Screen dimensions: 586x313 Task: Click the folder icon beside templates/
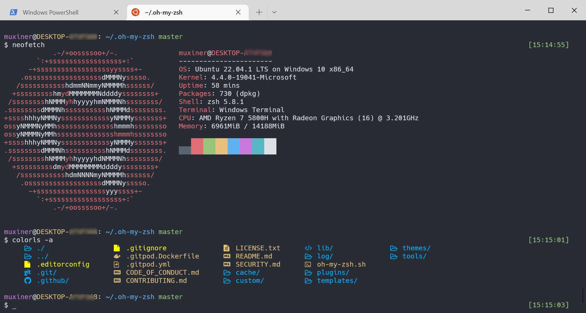tap(308, 281)
